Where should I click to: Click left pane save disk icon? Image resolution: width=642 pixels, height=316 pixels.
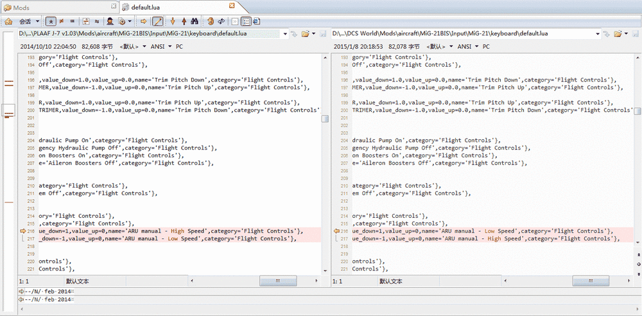click(x=323, y=33)
